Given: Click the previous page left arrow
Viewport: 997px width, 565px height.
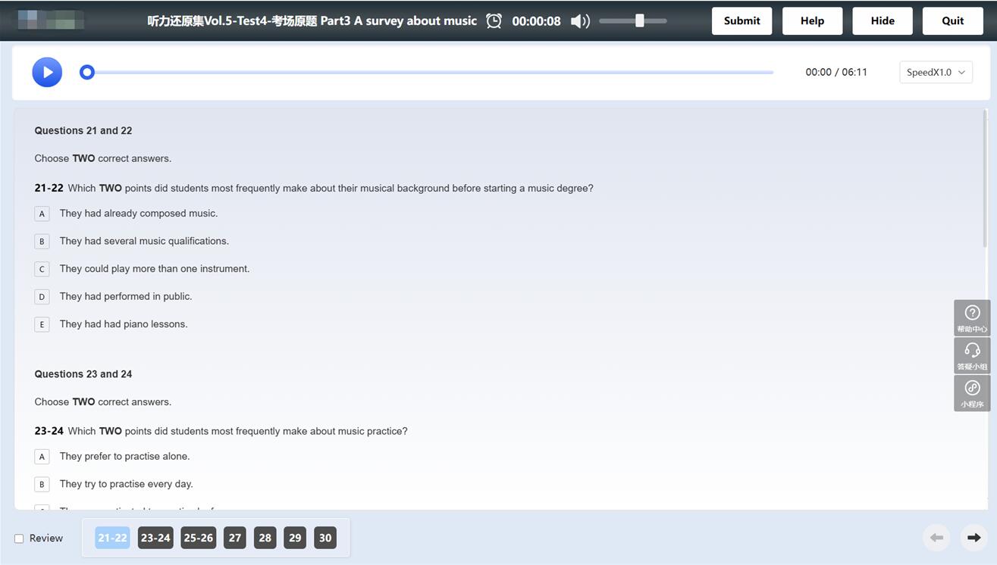Looking at the screenshot, I should coord(936,538).
